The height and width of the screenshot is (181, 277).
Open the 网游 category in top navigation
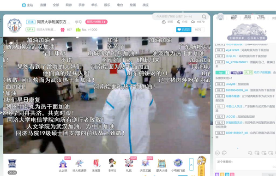point(69,5)
